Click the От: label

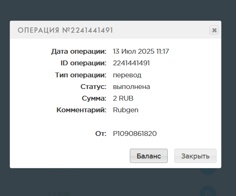pos(101,133)
